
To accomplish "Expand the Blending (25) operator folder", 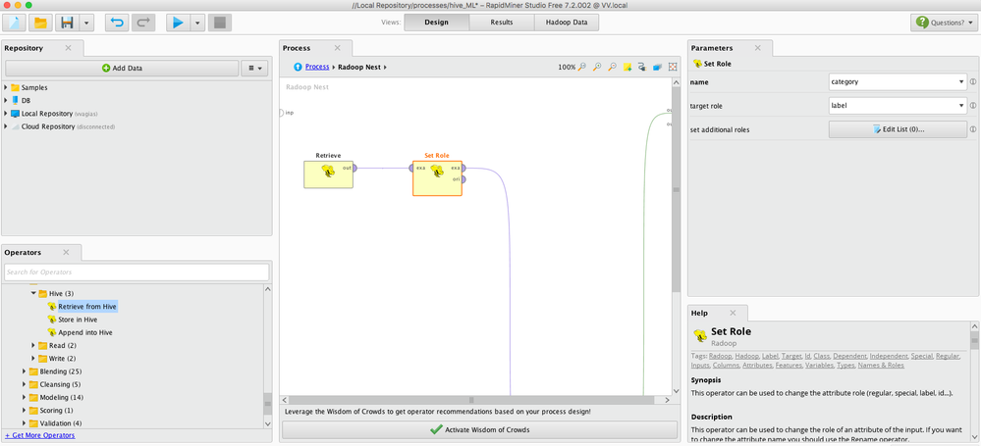I will 25,372.
